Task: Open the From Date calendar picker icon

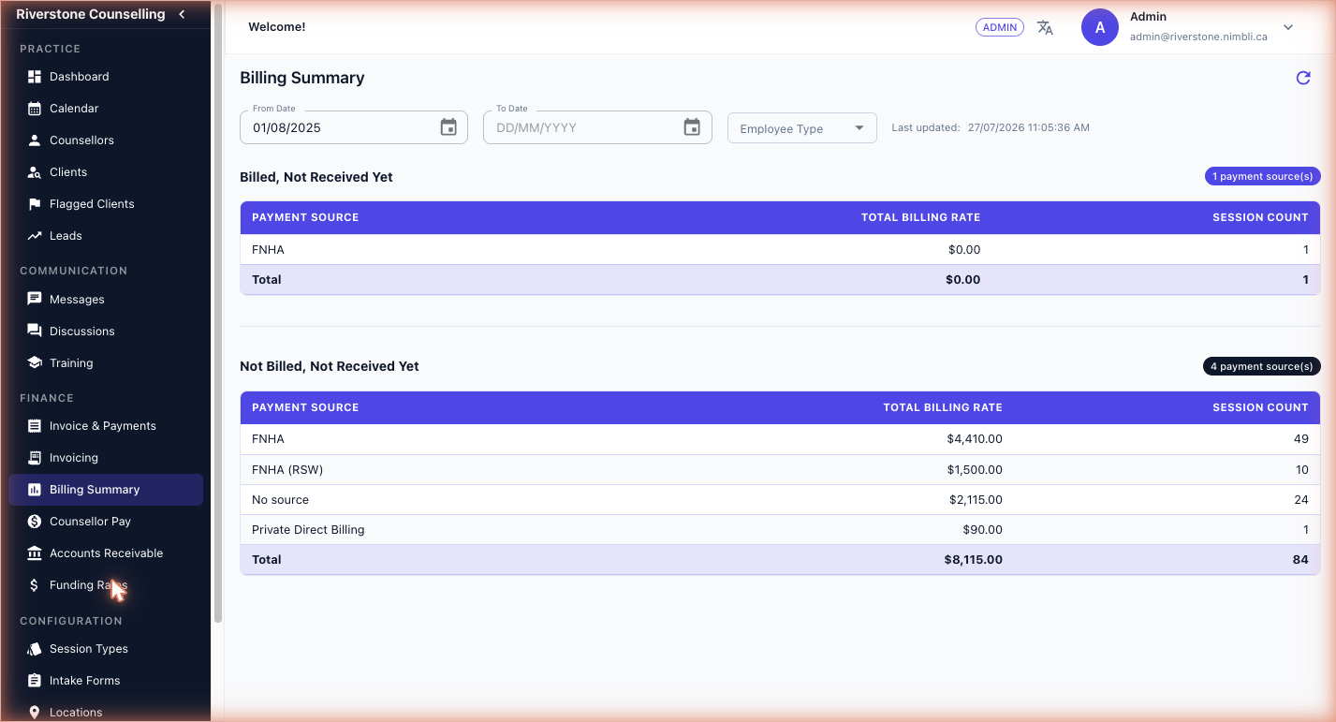Action: [448, 127]
